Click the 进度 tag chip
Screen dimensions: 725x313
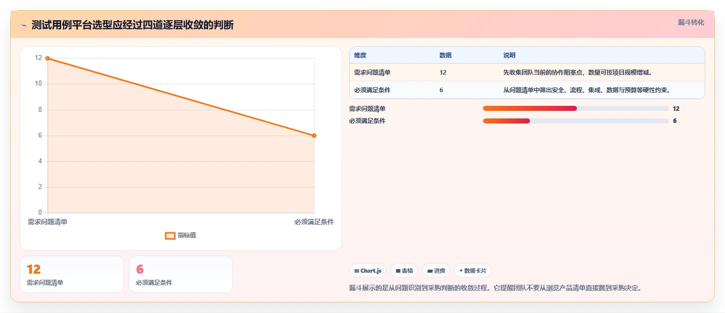[436, 271]
